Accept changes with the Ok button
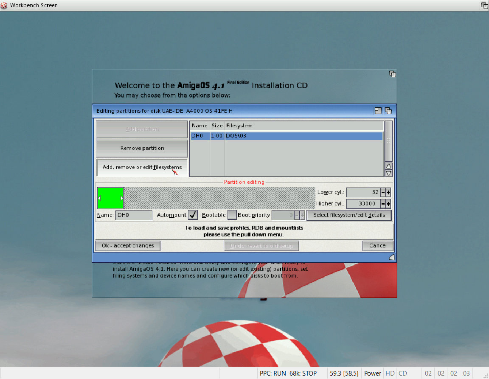The width and height of the screenshot is (489, 379). tap(127, 246)
